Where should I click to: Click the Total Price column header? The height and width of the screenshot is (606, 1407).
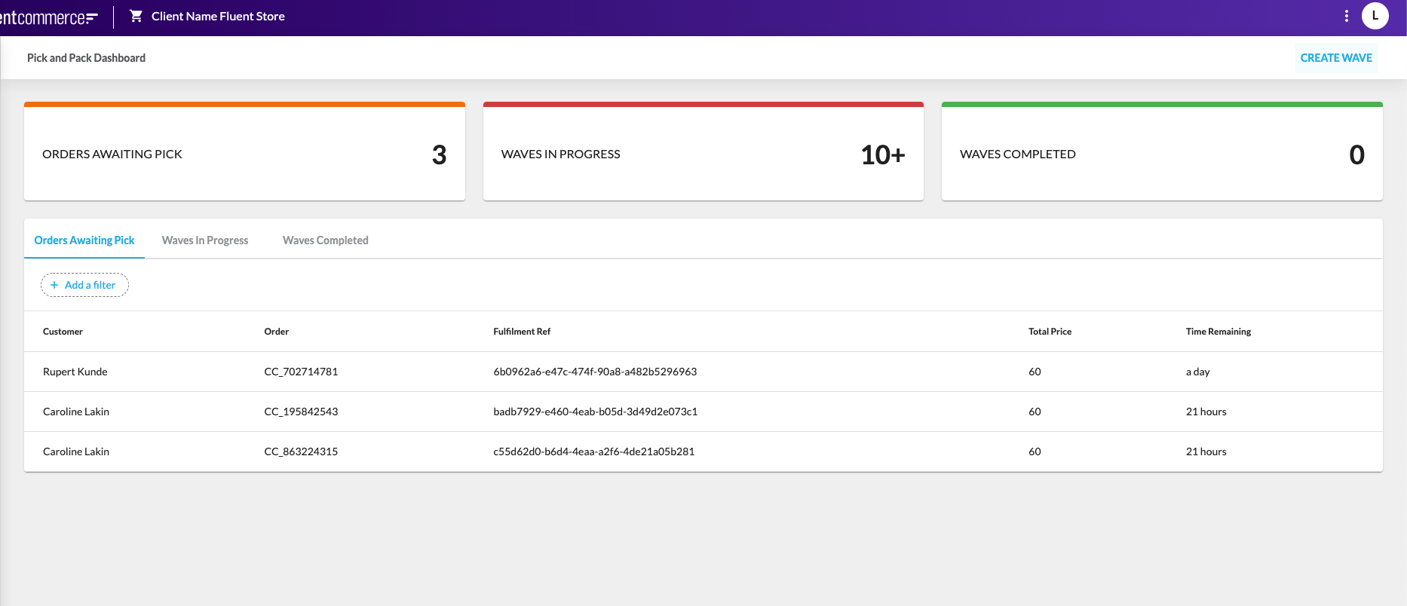tap(1050, 332)
